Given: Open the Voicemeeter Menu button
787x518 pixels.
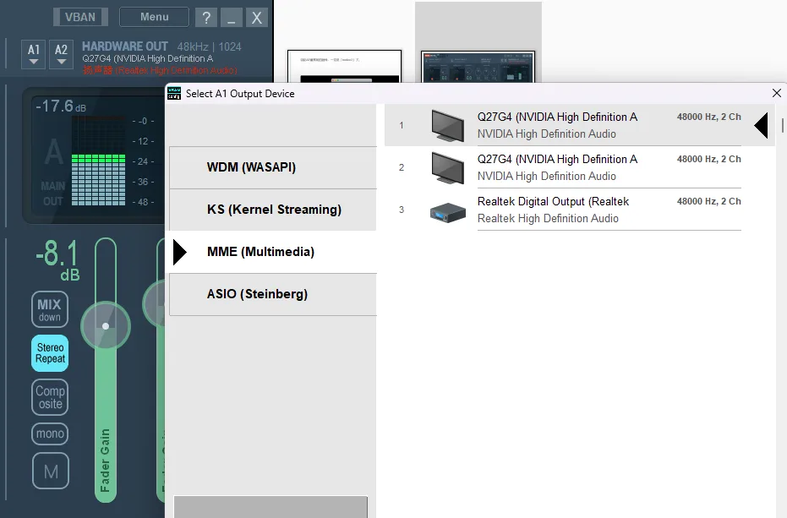Looking at the screenshot, I should coord(154,17).
